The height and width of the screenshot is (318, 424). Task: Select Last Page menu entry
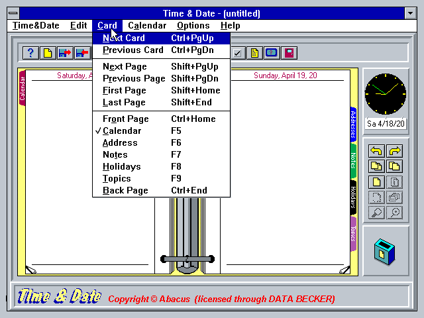point(161,102)
